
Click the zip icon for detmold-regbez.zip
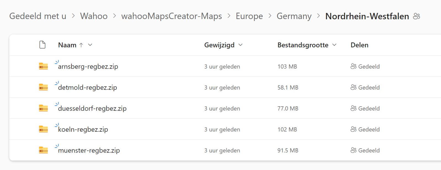point(43,87)
